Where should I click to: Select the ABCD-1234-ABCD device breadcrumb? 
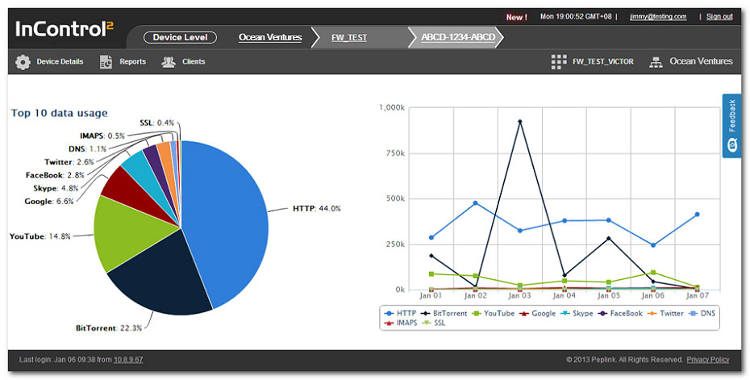[458, 37]
